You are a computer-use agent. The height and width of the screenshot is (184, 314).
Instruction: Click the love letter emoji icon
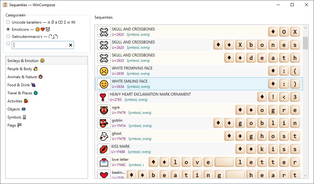[x=104, y=162]
